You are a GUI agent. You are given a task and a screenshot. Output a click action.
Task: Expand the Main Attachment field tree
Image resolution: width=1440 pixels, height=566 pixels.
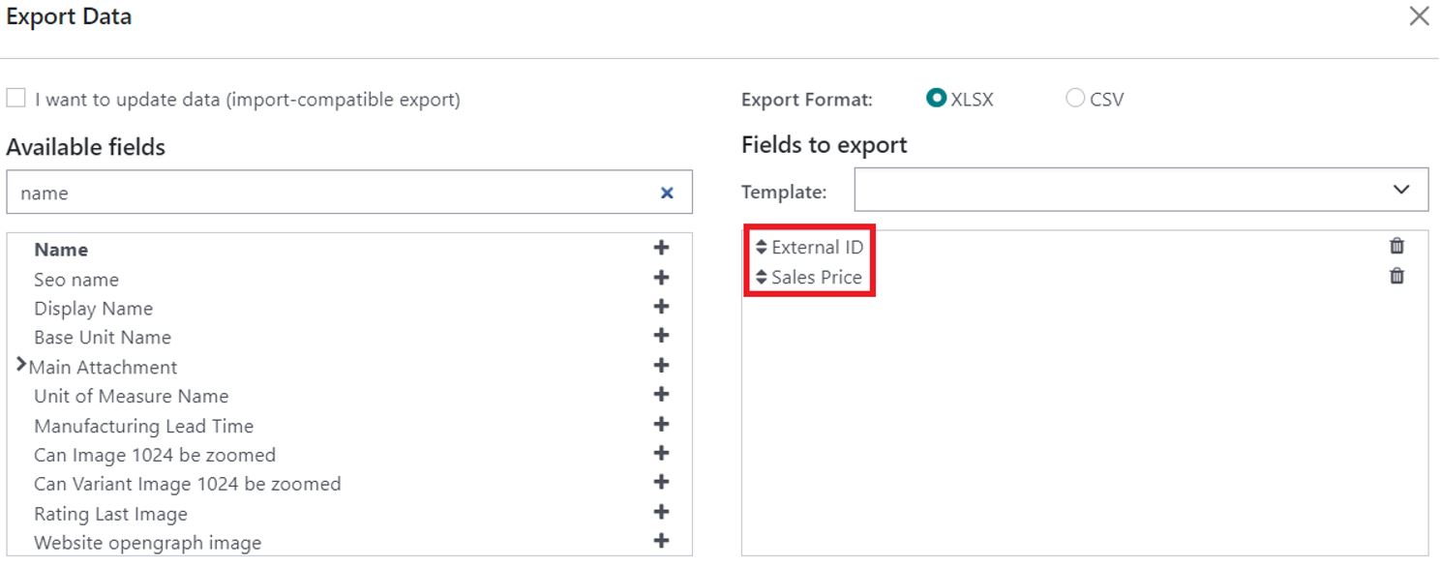click(21, 365)
